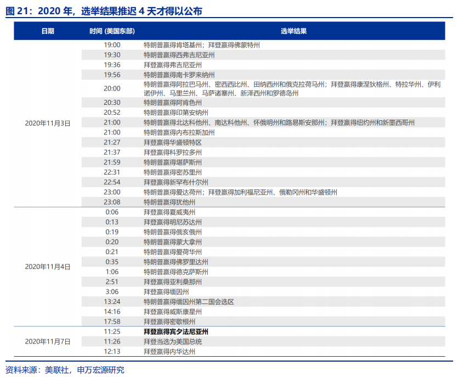This screenshot has height=377, width=458.
Task: Click the figure title 图 21
Action: click(x=104, y=11)
